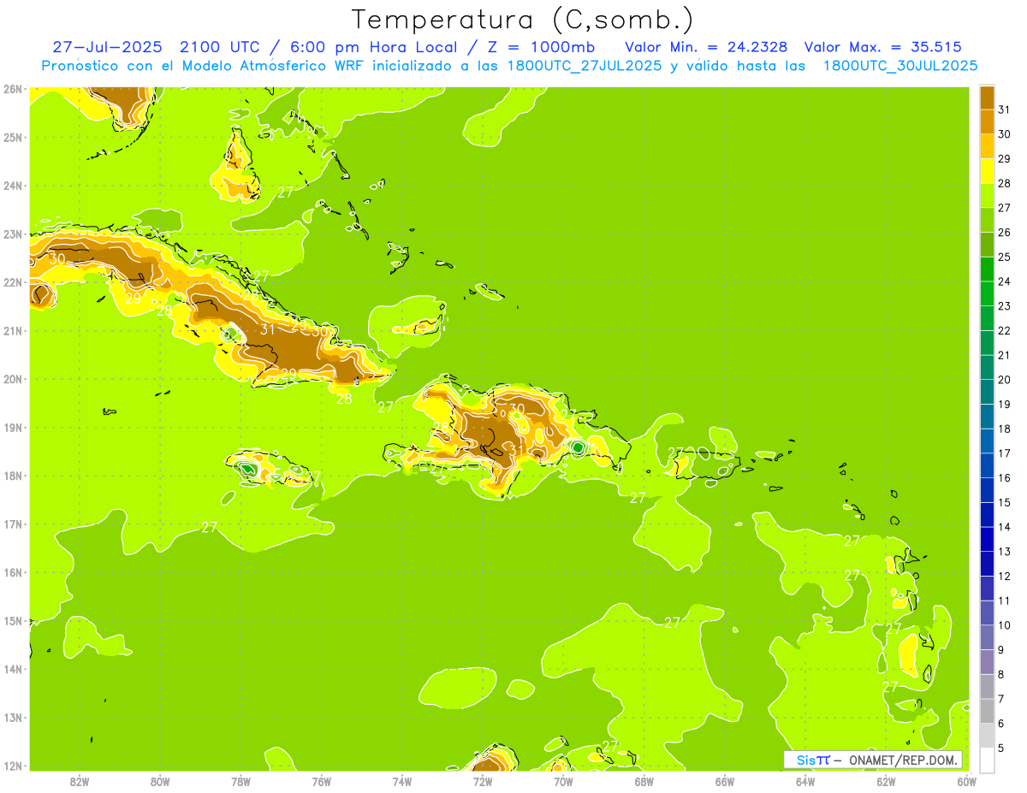The width and height of the screenshot is (1027, 793).
Task: Click the legend value 13
Action: coord(1005,552)
